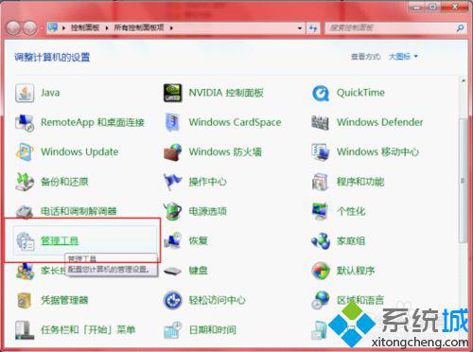The width and height of the screenshot is (473, 352).
Task: Open the NVIDIA 控制面板 icon
Action: [172, 93]
